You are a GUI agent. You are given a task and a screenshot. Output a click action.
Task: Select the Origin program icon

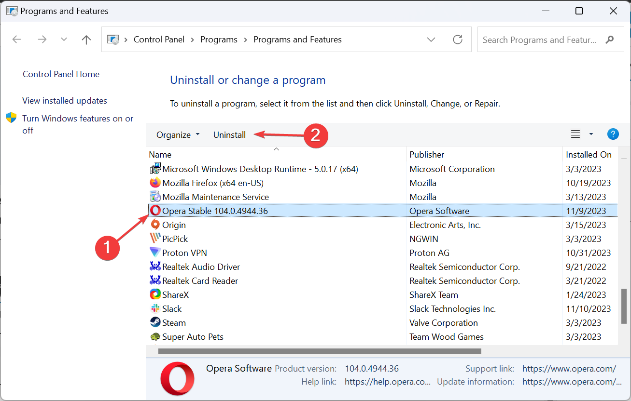click(155, 225)
